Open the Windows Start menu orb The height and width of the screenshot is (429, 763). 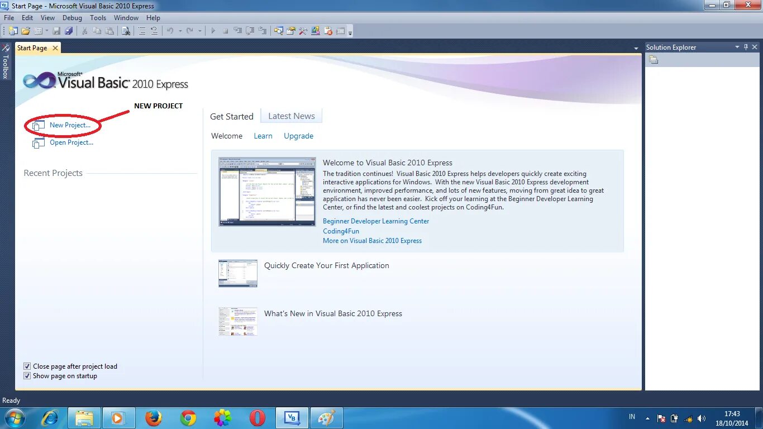(x=15, y=418)
